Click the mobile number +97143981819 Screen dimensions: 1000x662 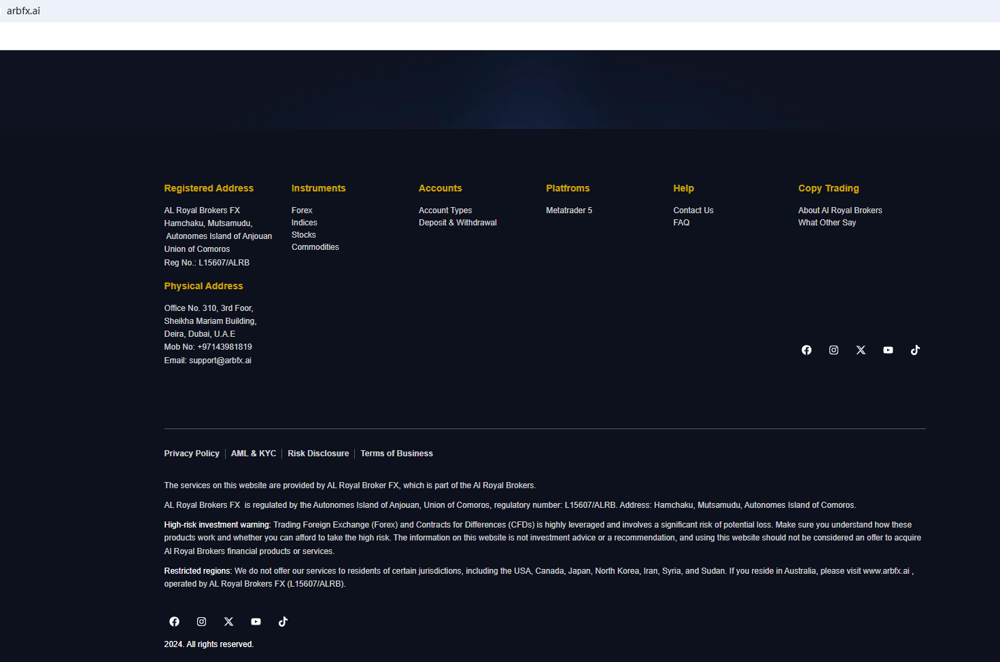[x=224, y=347]
